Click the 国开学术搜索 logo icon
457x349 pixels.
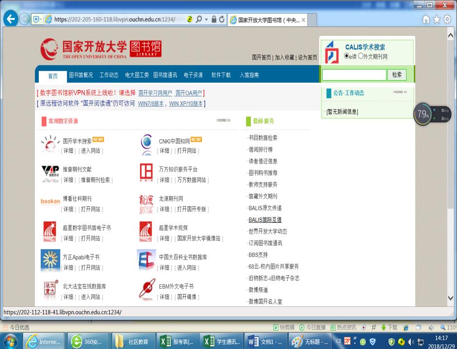(x=51, y=144)
